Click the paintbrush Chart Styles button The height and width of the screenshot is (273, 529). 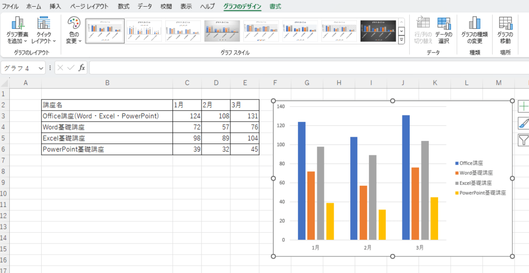pyautogui.click(x=524, y=123)
